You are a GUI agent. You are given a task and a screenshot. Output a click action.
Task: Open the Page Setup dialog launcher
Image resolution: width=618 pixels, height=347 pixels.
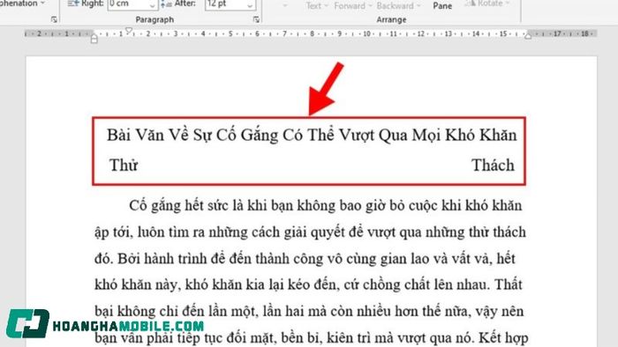pyautogui.click(x=54, y=19)
